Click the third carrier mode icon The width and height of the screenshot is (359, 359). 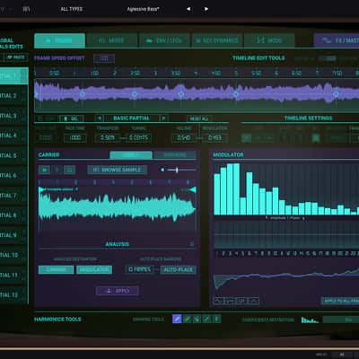click(69, 170)
